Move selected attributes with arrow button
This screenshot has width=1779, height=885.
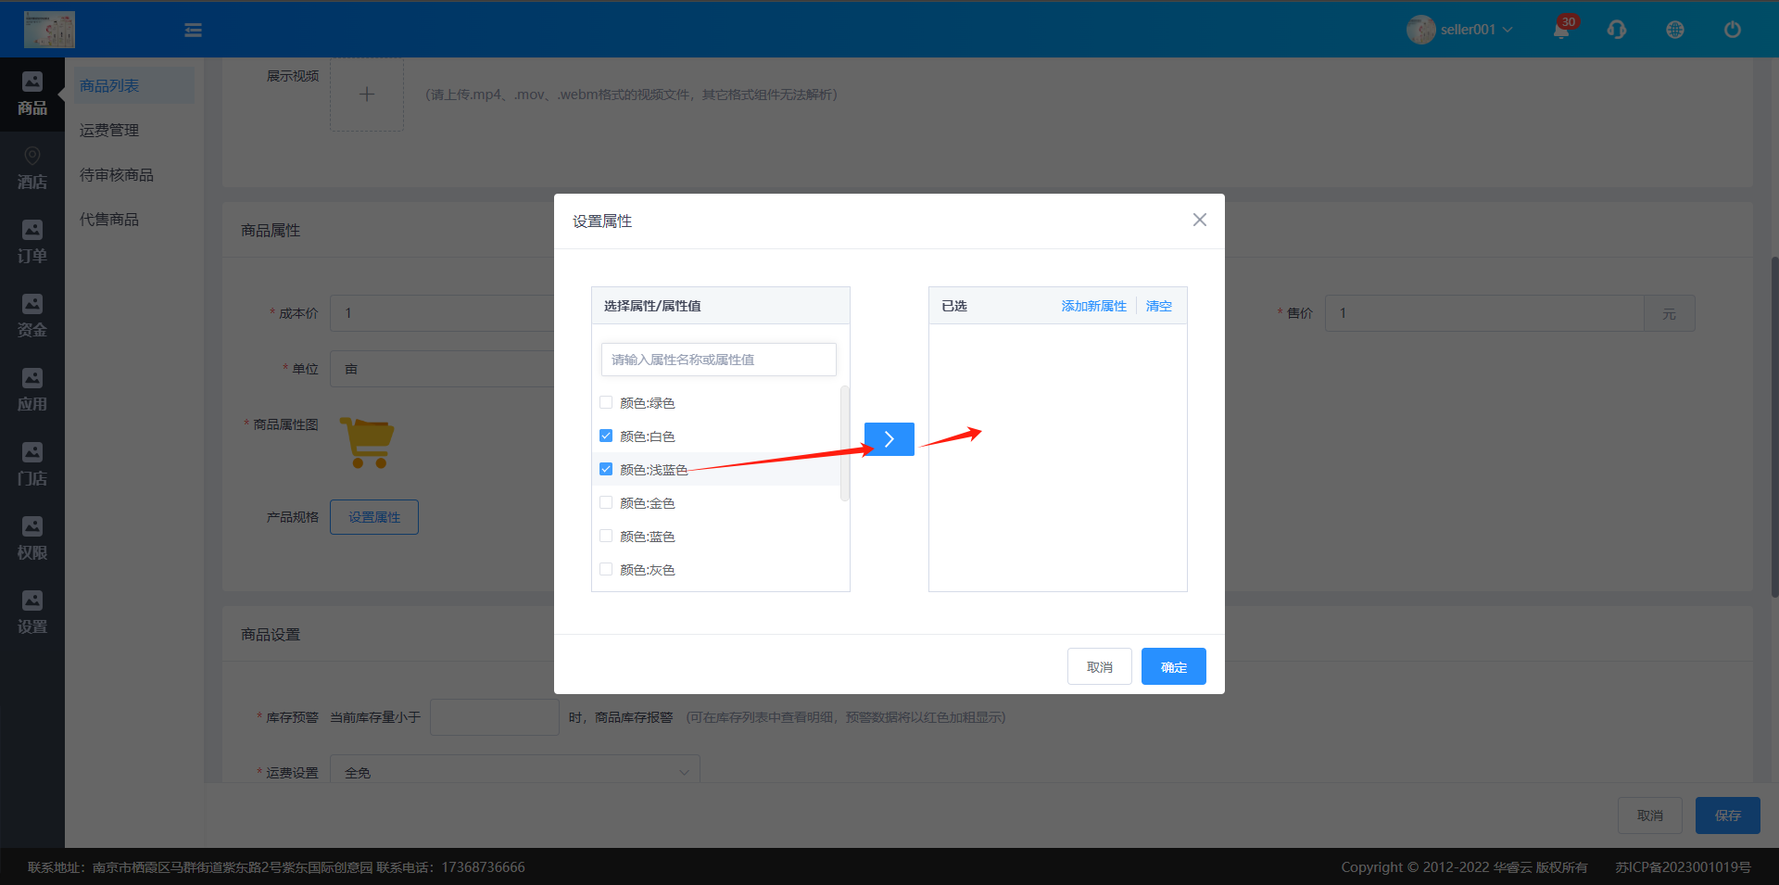pos(889,439)
